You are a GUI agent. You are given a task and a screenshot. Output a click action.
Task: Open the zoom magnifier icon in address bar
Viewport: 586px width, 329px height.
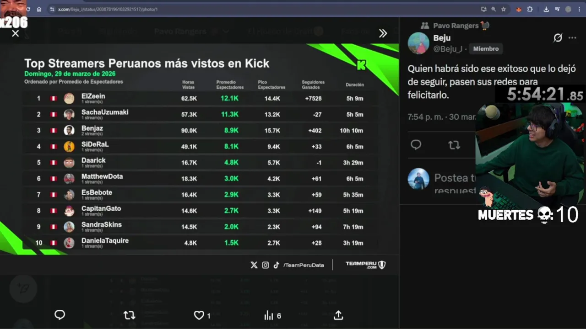pos(494,9)
